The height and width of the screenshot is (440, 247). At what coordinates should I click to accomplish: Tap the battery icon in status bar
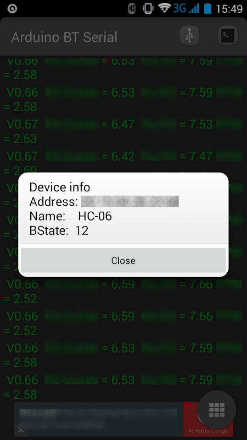[x=207, y=8]
